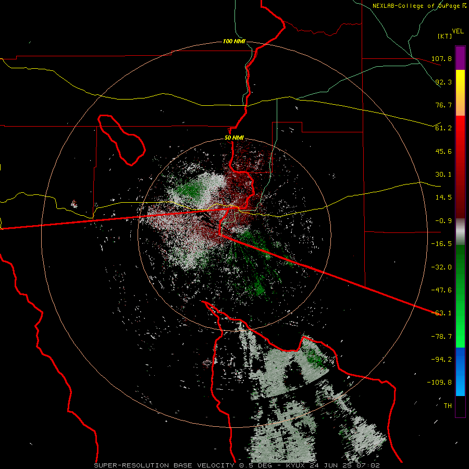The width and height of the screenshot is (469, 469).
Task: Click the purple segment of the velocity color bar
Action: tap(460, 58)
